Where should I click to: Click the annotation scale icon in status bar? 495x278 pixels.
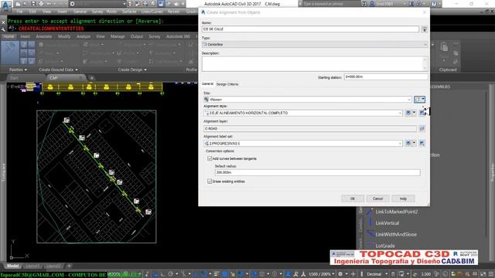click(302, 274)
